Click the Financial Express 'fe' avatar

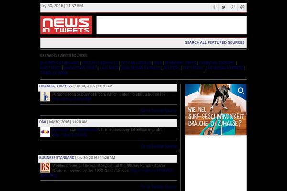pos(45,96)
